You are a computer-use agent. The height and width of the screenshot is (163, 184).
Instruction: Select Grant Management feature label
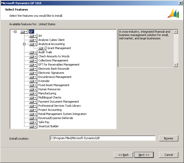point(59,48)
